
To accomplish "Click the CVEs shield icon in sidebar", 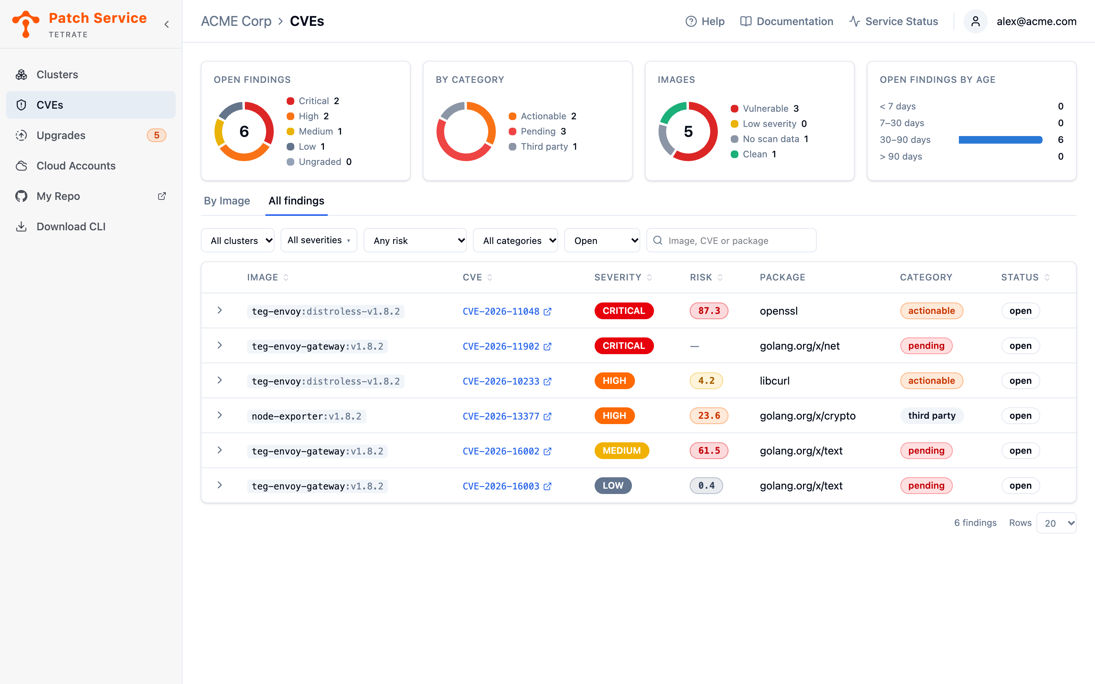I will [x=21, y=105].
